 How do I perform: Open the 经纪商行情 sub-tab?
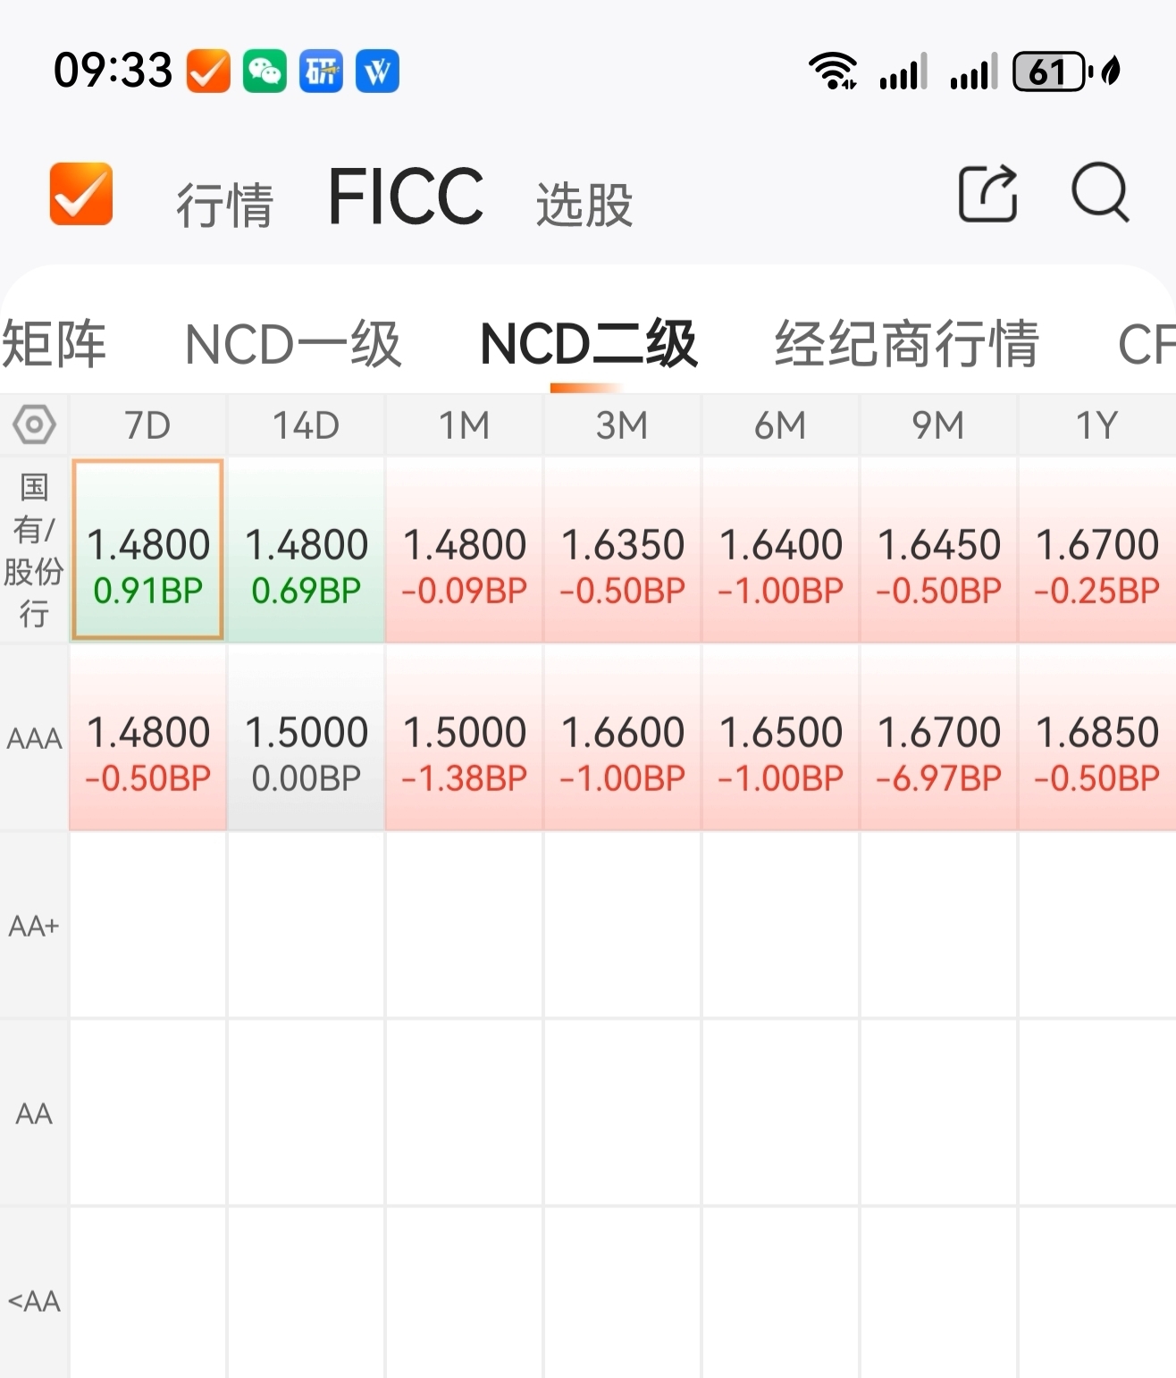[906, 344]
